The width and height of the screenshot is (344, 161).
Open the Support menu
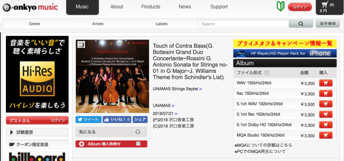click(x=219, y=7)
